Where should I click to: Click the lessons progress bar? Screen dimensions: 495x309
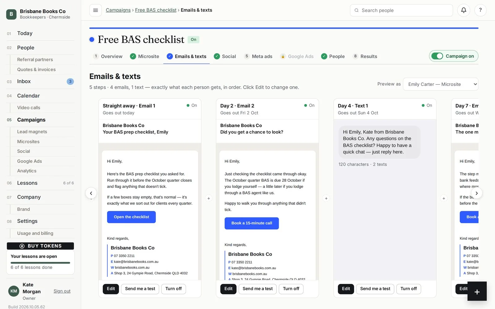tap(40, 263)
